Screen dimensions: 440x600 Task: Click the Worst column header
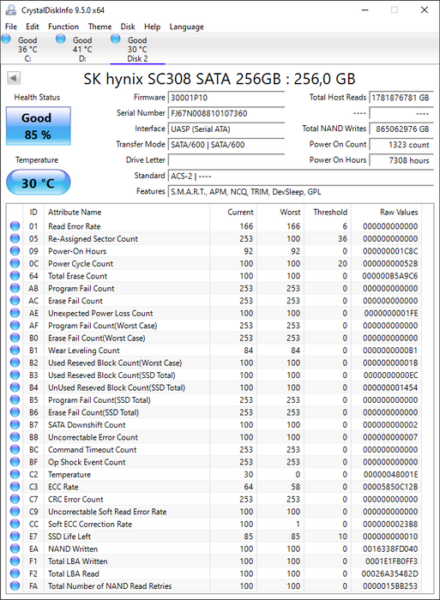pyautogui.click(x=280, y=212)
